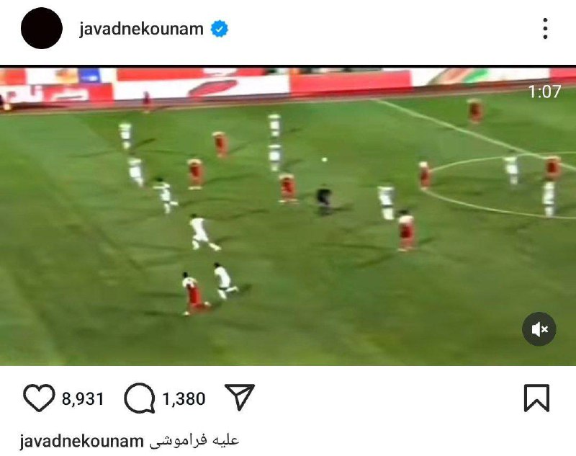Click the blue verified badge

tap(220, 29)
